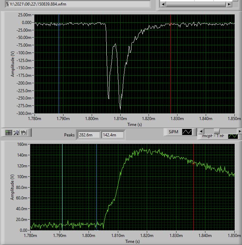The width and height of the screenshot is (242, 245).
Task: Click the 25.00m maximum on upper graph Y axis
Action: coord(25,15)
